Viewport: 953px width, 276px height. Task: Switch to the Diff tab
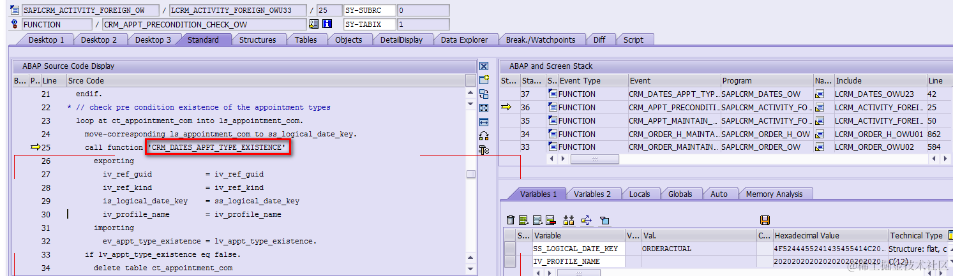[599, 40]
